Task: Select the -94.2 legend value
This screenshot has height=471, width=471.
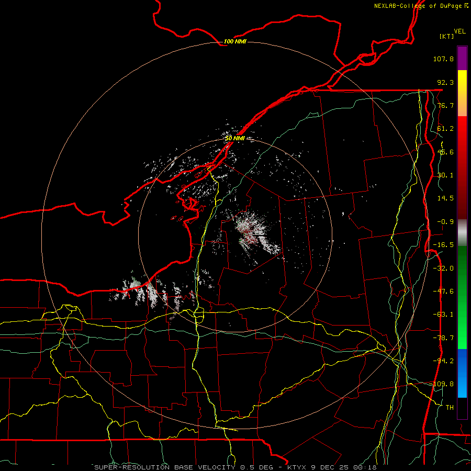Action: pyautogui.click(x=443, y=361)
